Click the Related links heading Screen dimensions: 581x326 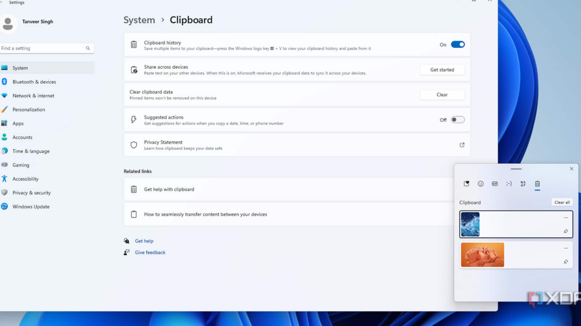tap(138, 171)
